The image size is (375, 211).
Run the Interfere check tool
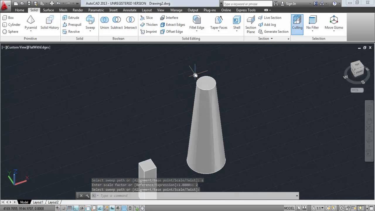pos(169,18)
